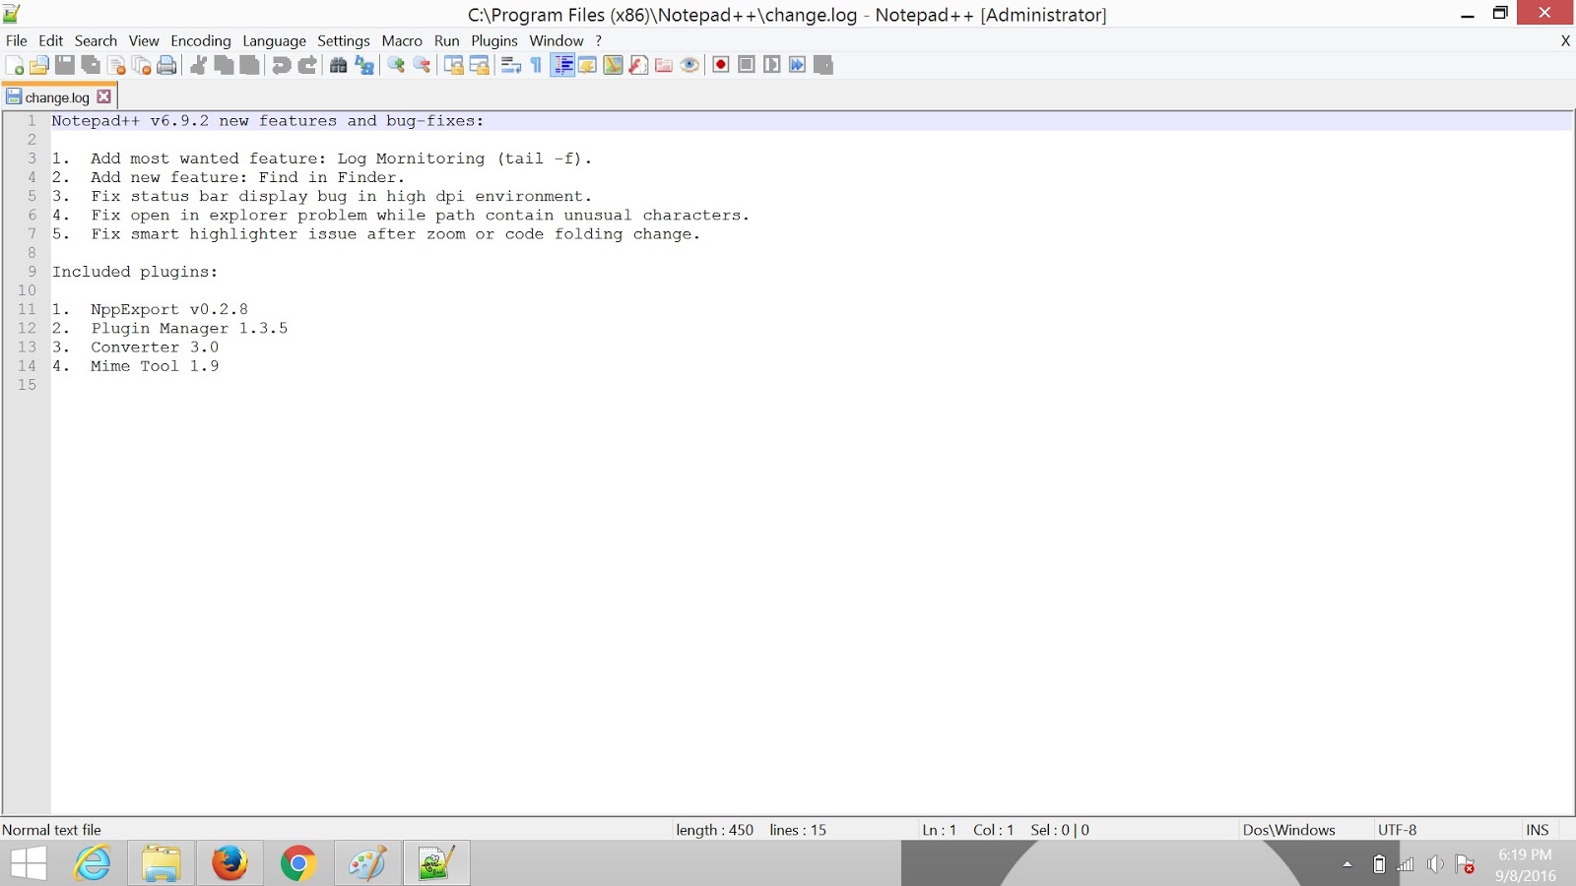Open the Search menu
1576x886 pixels.
point(96,40)
